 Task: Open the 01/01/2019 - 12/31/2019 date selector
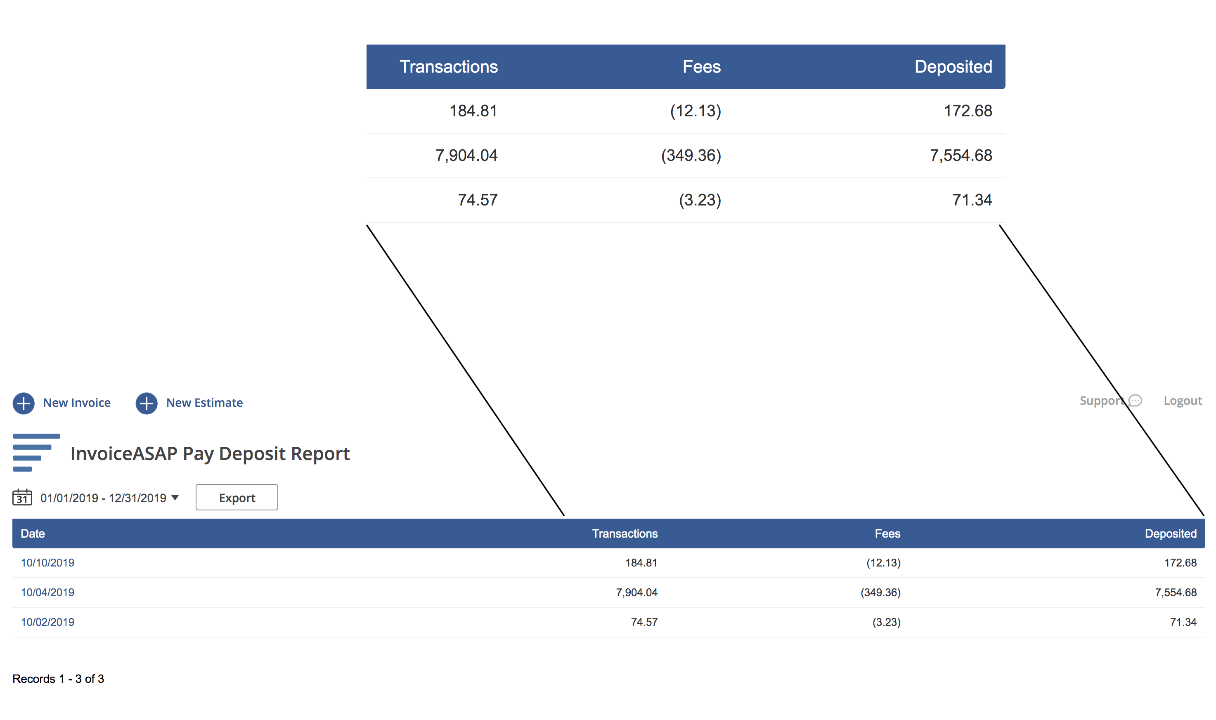click(x=103, y=498)
